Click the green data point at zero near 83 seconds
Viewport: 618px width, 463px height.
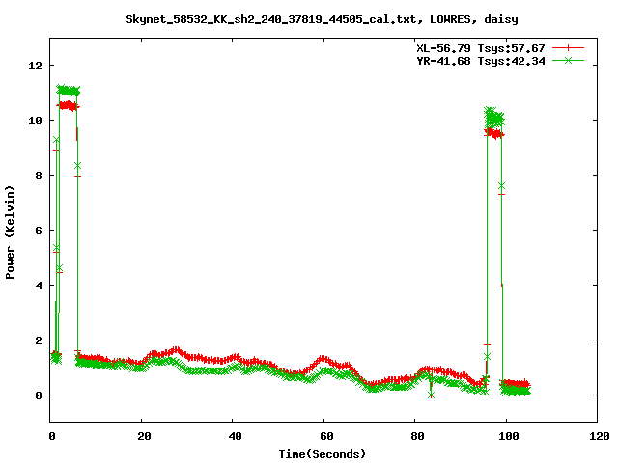pyautogui.click(x=431, y=395)
